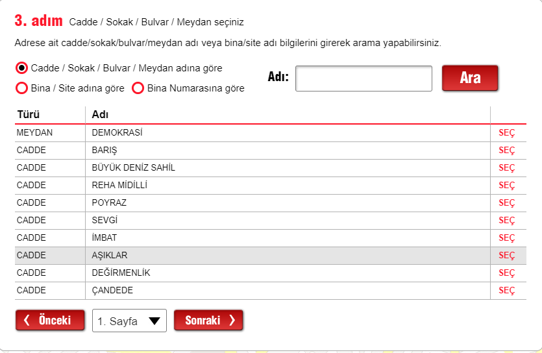The height and width of the screenshot is (353, 542).
Task: Click SEÇ in the SEVGİ row
Action: point(506,221)
